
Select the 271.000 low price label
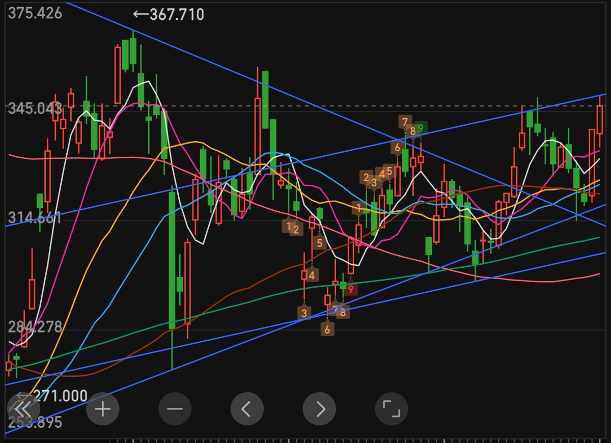[x=51, y=396]
